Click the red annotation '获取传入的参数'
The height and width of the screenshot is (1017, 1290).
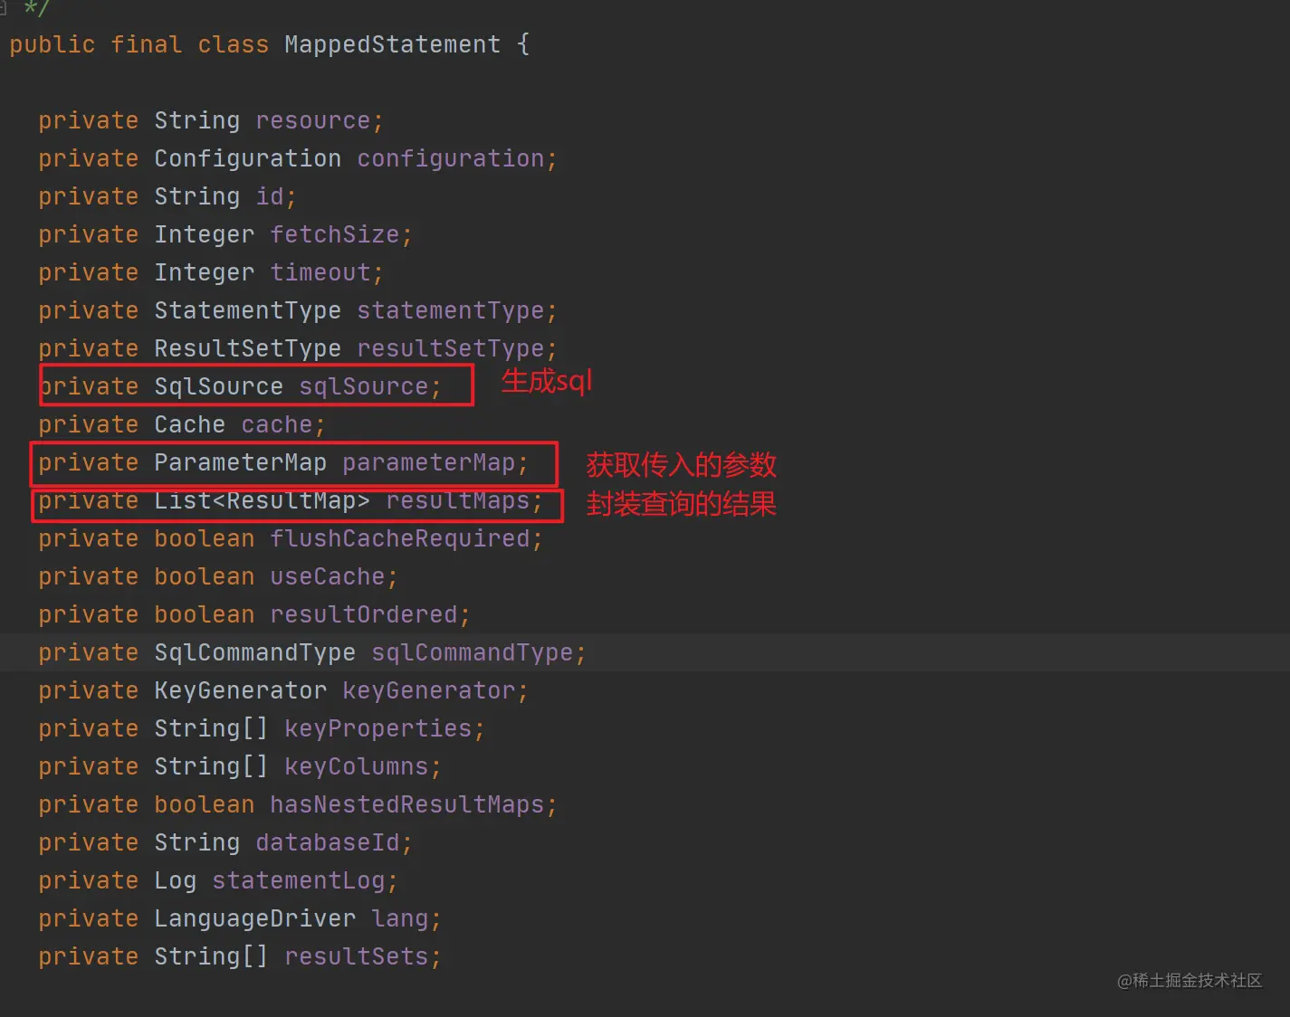(681, 464)
